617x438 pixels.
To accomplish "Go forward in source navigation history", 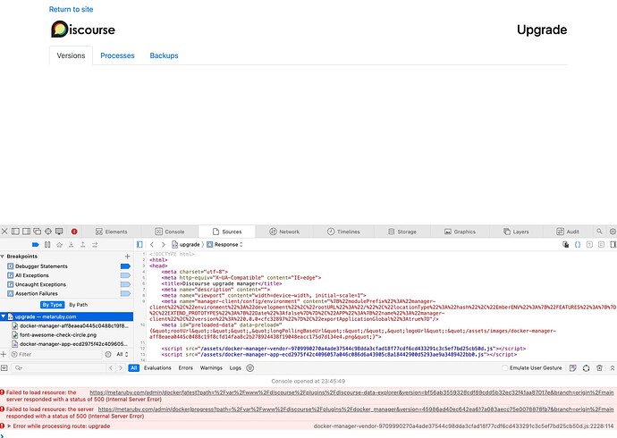I will pos(163,245).
